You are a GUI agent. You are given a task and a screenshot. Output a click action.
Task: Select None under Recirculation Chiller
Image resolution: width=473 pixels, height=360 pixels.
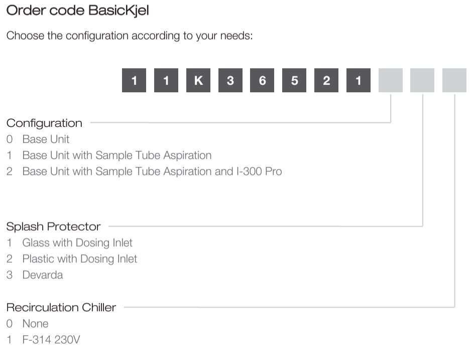[x=28, y=323]
